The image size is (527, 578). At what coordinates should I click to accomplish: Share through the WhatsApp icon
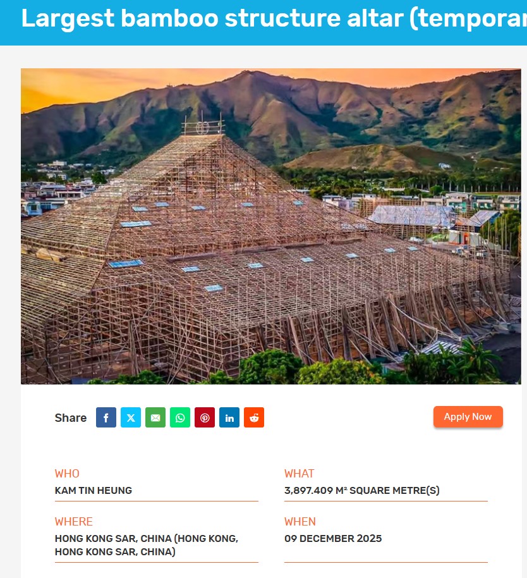point(180,417)
